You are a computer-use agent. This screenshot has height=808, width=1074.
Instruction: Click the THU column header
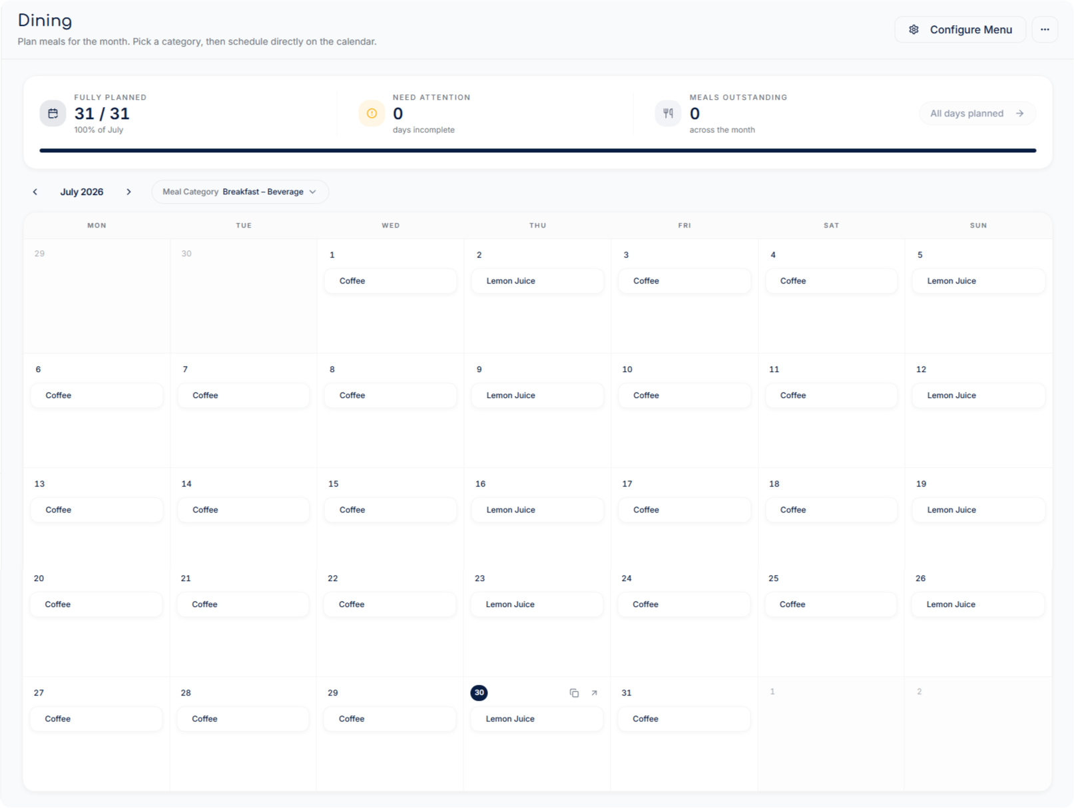click(538, 226)
